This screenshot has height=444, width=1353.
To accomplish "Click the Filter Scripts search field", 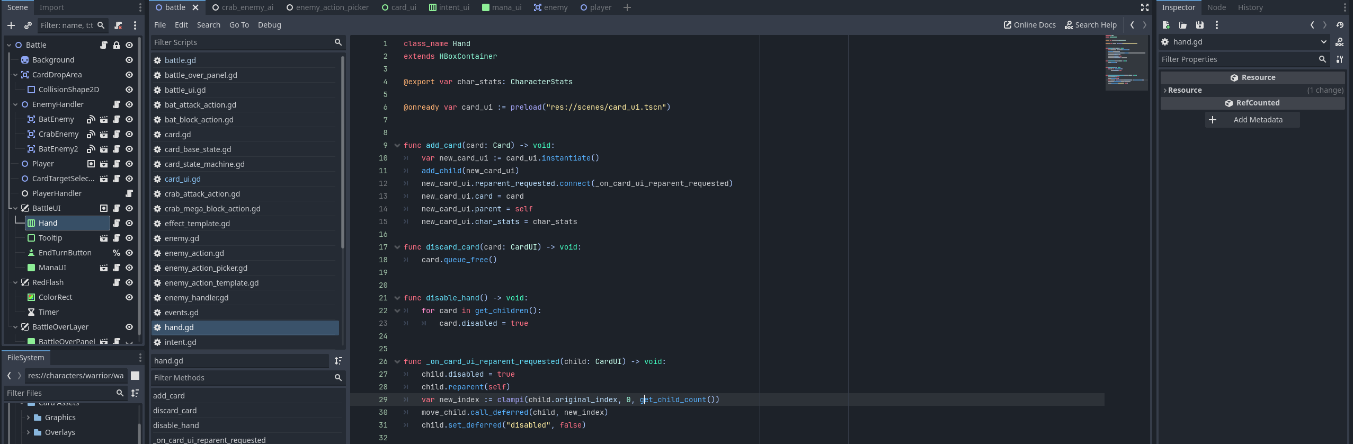I will [242, 42].
